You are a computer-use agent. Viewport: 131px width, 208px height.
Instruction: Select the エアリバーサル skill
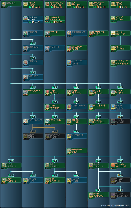click(77, 5)
